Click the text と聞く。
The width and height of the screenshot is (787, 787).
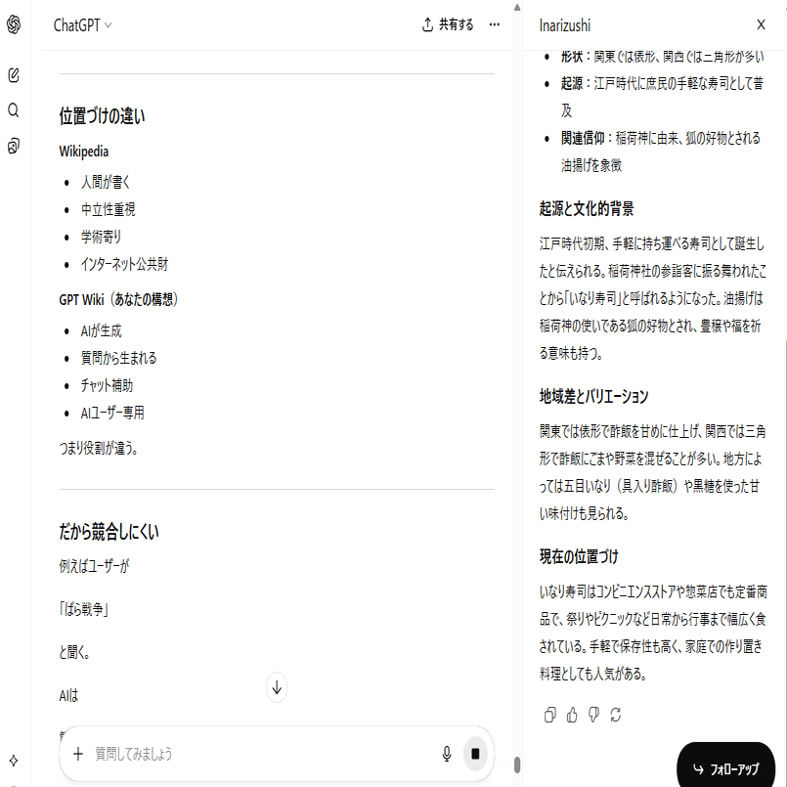coord(74,652)
